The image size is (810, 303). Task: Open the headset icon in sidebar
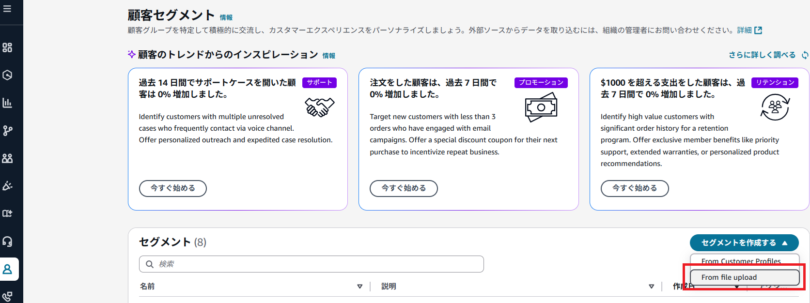(7, 241)
